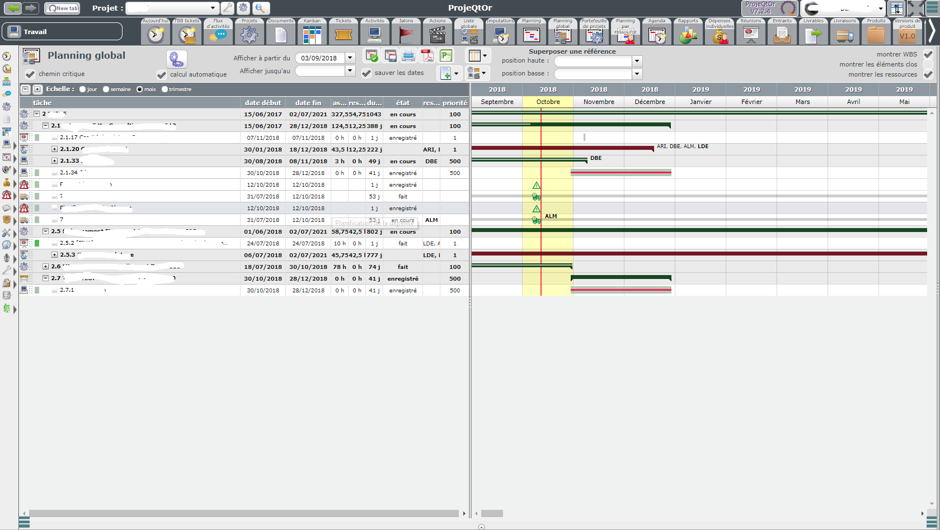Click the Gantt horizontal scrollbar thumb
This screenshot has width=940, height=530.
(492, 513)
